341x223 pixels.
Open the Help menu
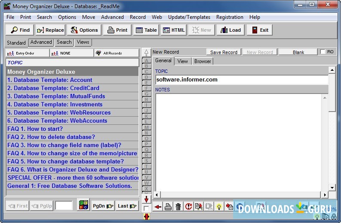255,17
